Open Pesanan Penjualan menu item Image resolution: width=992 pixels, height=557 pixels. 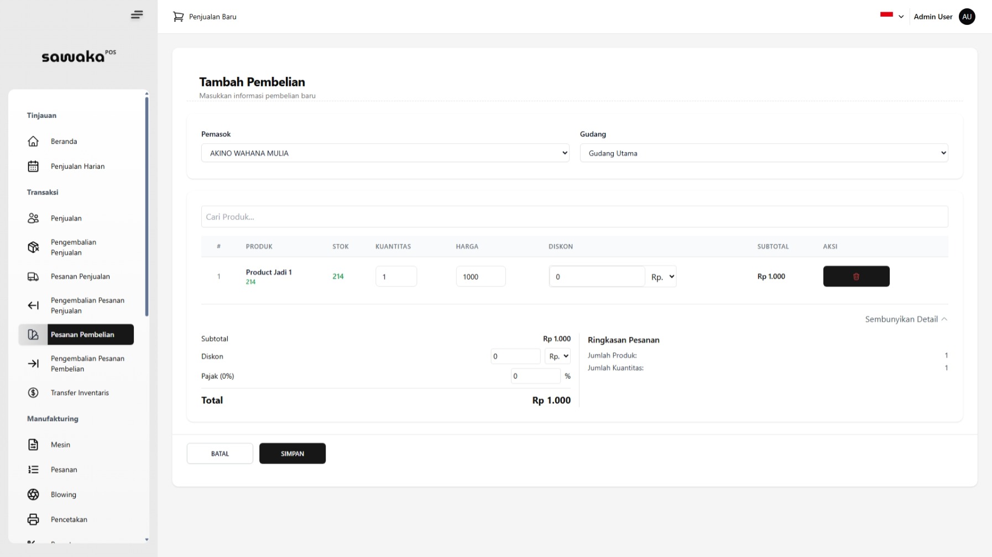[80, 277]
